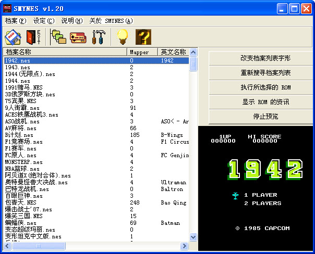Open the 设定(C) menu
This screenshot has height=254, width=315.
coord(43,21)
